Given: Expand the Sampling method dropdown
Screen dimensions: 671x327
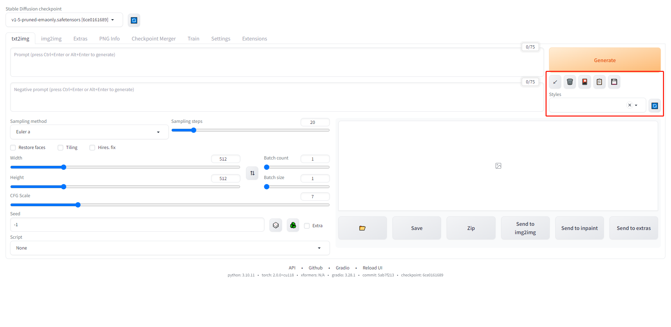Looking at the screenshot, I should 89,132.
